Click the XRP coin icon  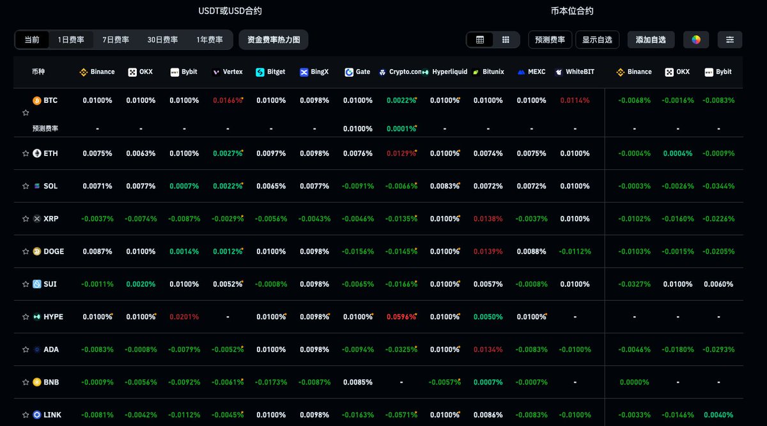tap(37, 218)
